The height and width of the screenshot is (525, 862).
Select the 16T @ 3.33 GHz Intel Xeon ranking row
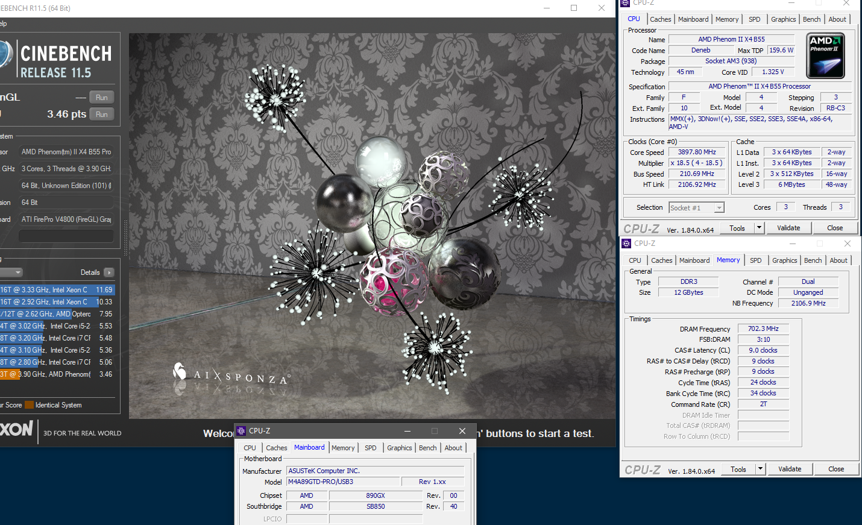(57, 290)
